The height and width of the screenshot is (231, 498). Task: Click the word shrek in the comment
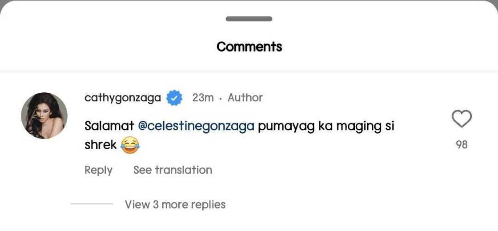tap(100, 145)
